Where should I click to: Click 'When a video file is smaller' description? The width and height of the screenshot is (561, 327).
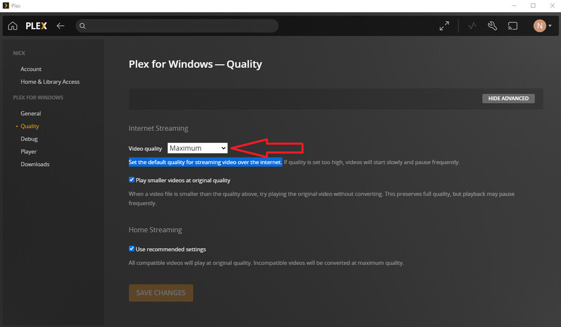coord(322,198)
